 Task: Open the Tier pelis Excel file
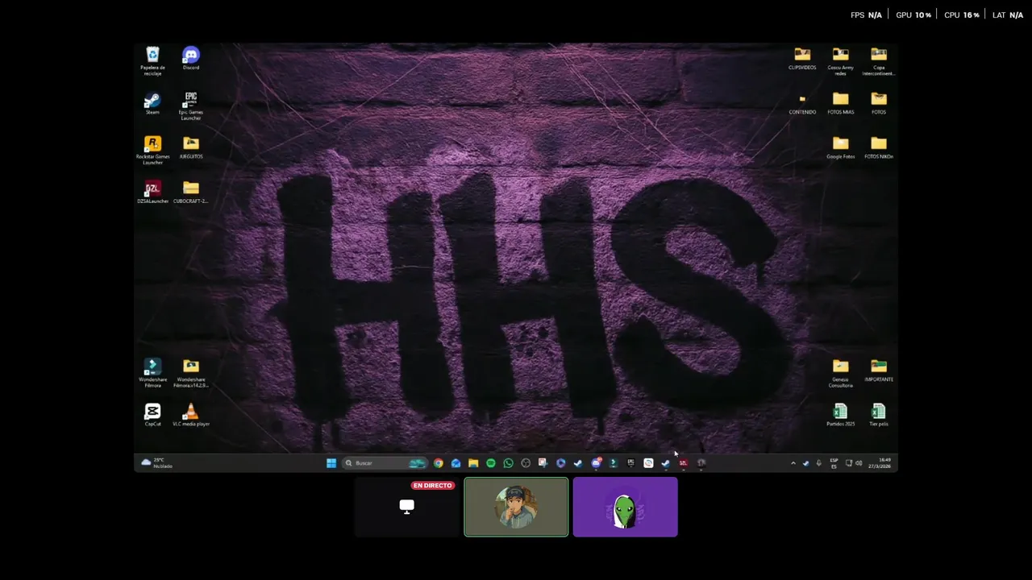pos(879,415)
